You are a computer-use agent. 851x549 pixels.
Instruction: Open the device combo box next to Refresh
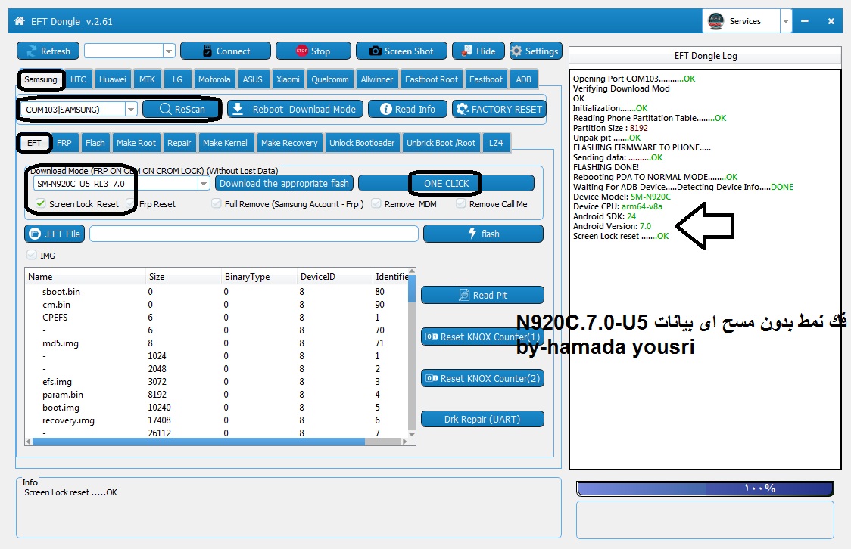point(129,51)
